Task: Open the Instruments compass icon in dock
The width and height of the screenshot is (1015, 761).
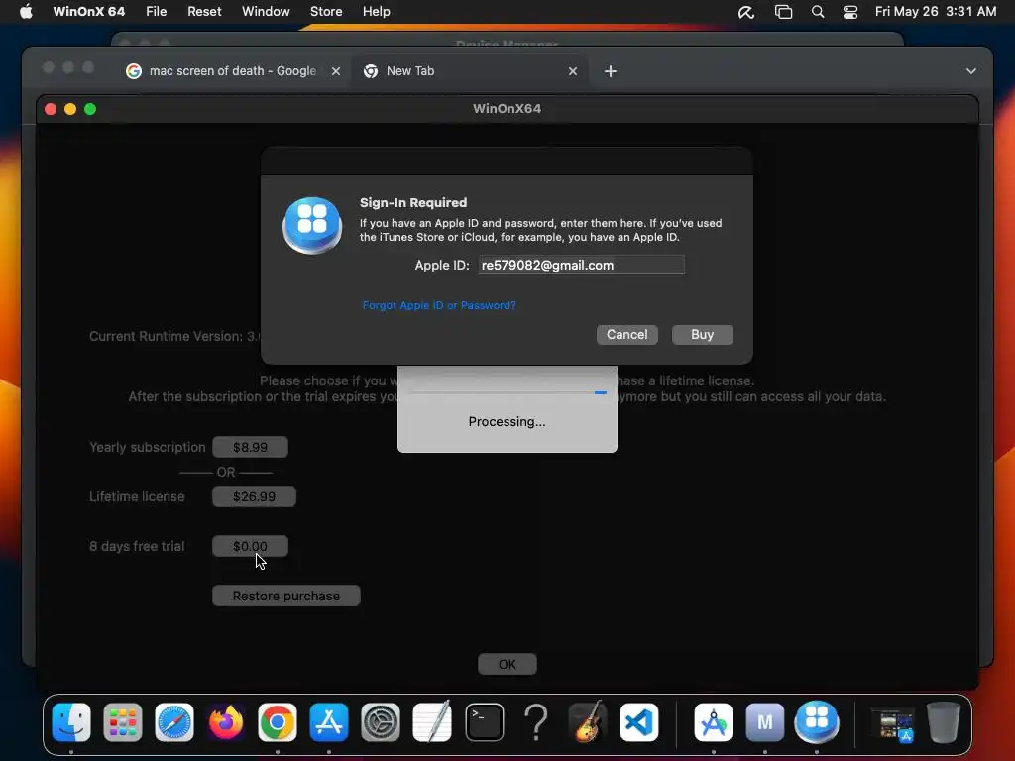Action: [x=714, y=721]
